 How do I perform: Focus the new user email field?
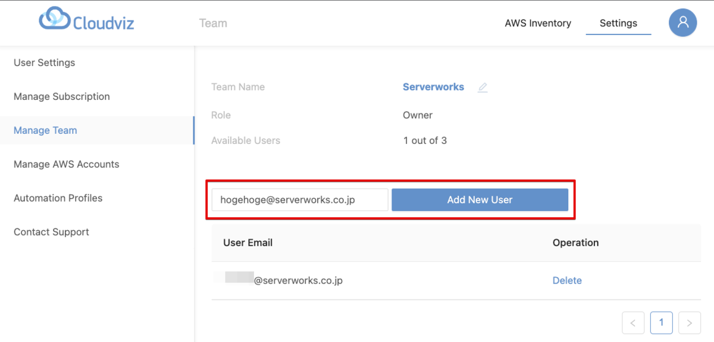(300, 200)
